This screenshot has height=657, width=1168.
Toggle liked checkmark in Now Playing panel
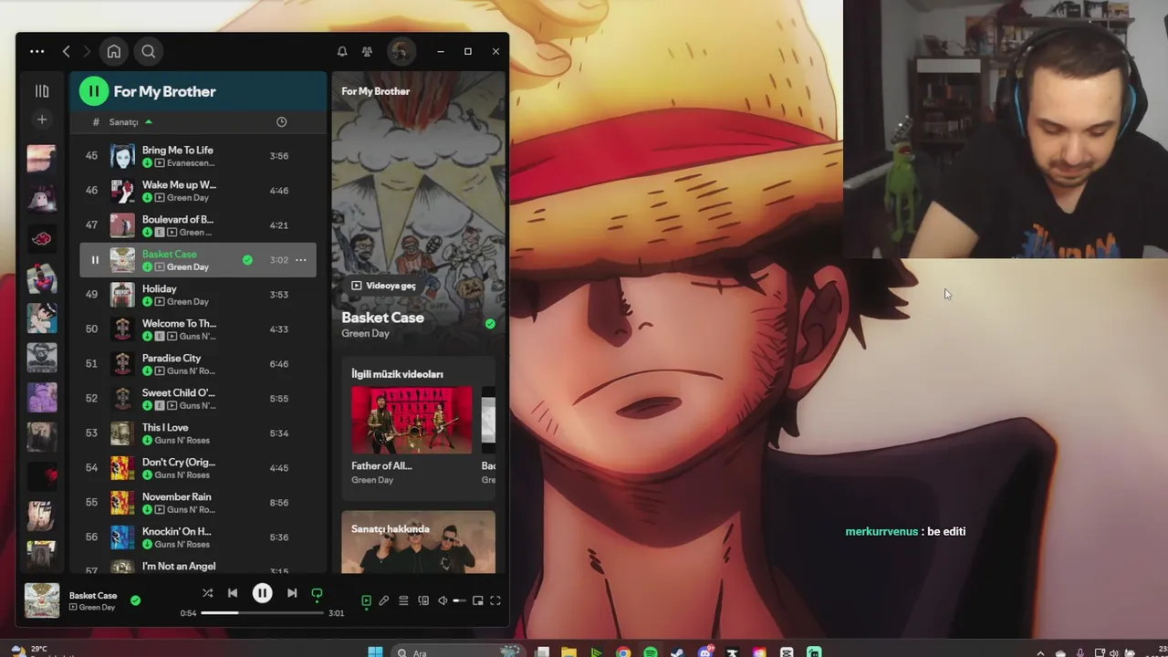pyautogui.click(x=490, y=324)
